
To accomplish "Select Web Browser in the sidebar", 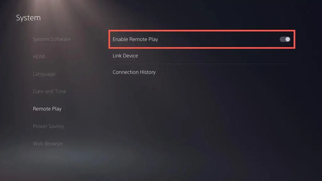I will pyautogui.click(x=48, y=144).
